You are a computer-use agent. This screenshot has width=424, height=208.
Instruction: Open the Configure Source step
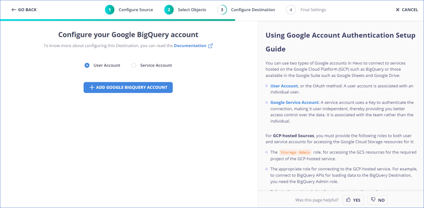136,10
